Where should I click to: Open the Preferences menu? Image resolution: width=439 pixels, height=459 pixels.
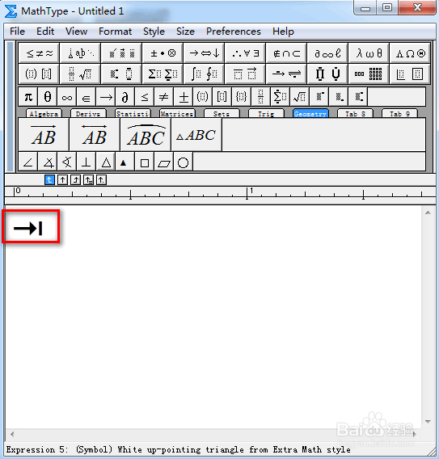[234, 32]
